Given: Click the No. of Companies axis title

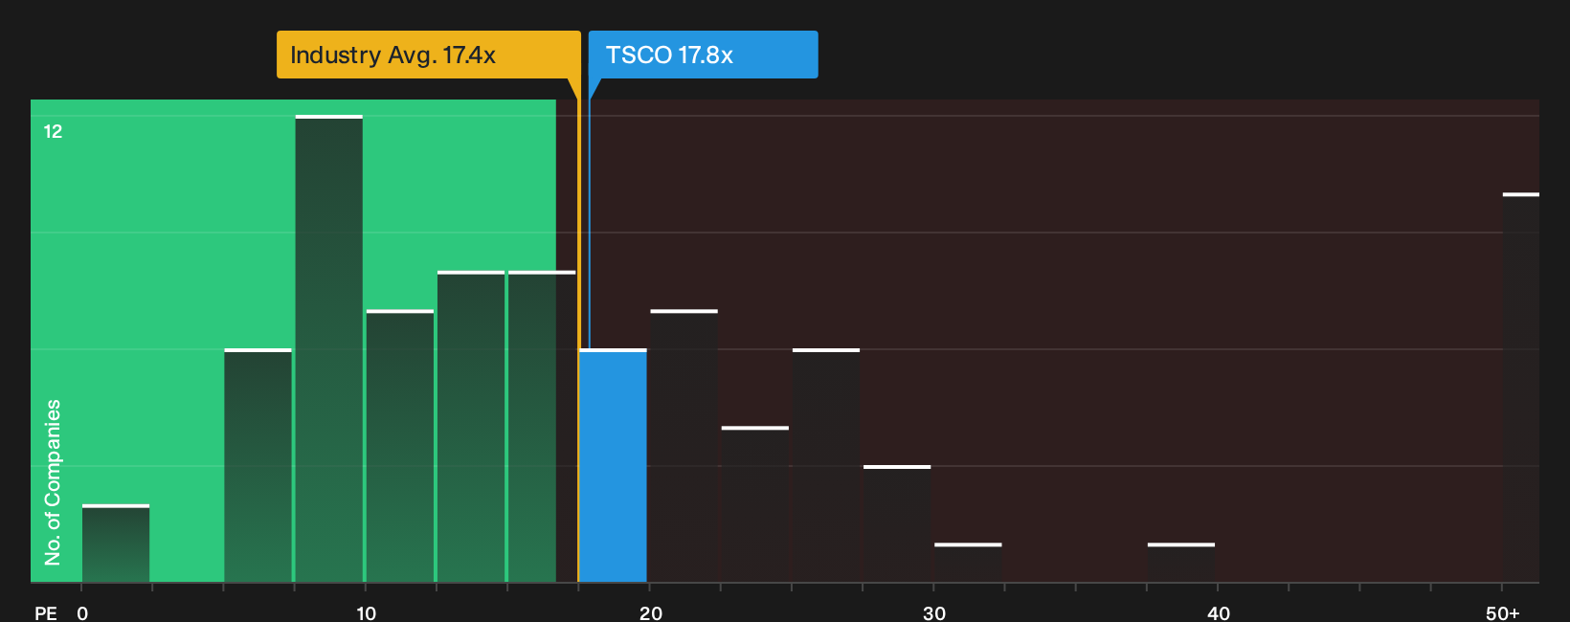Looking at the screenshot, I should 53,482.
